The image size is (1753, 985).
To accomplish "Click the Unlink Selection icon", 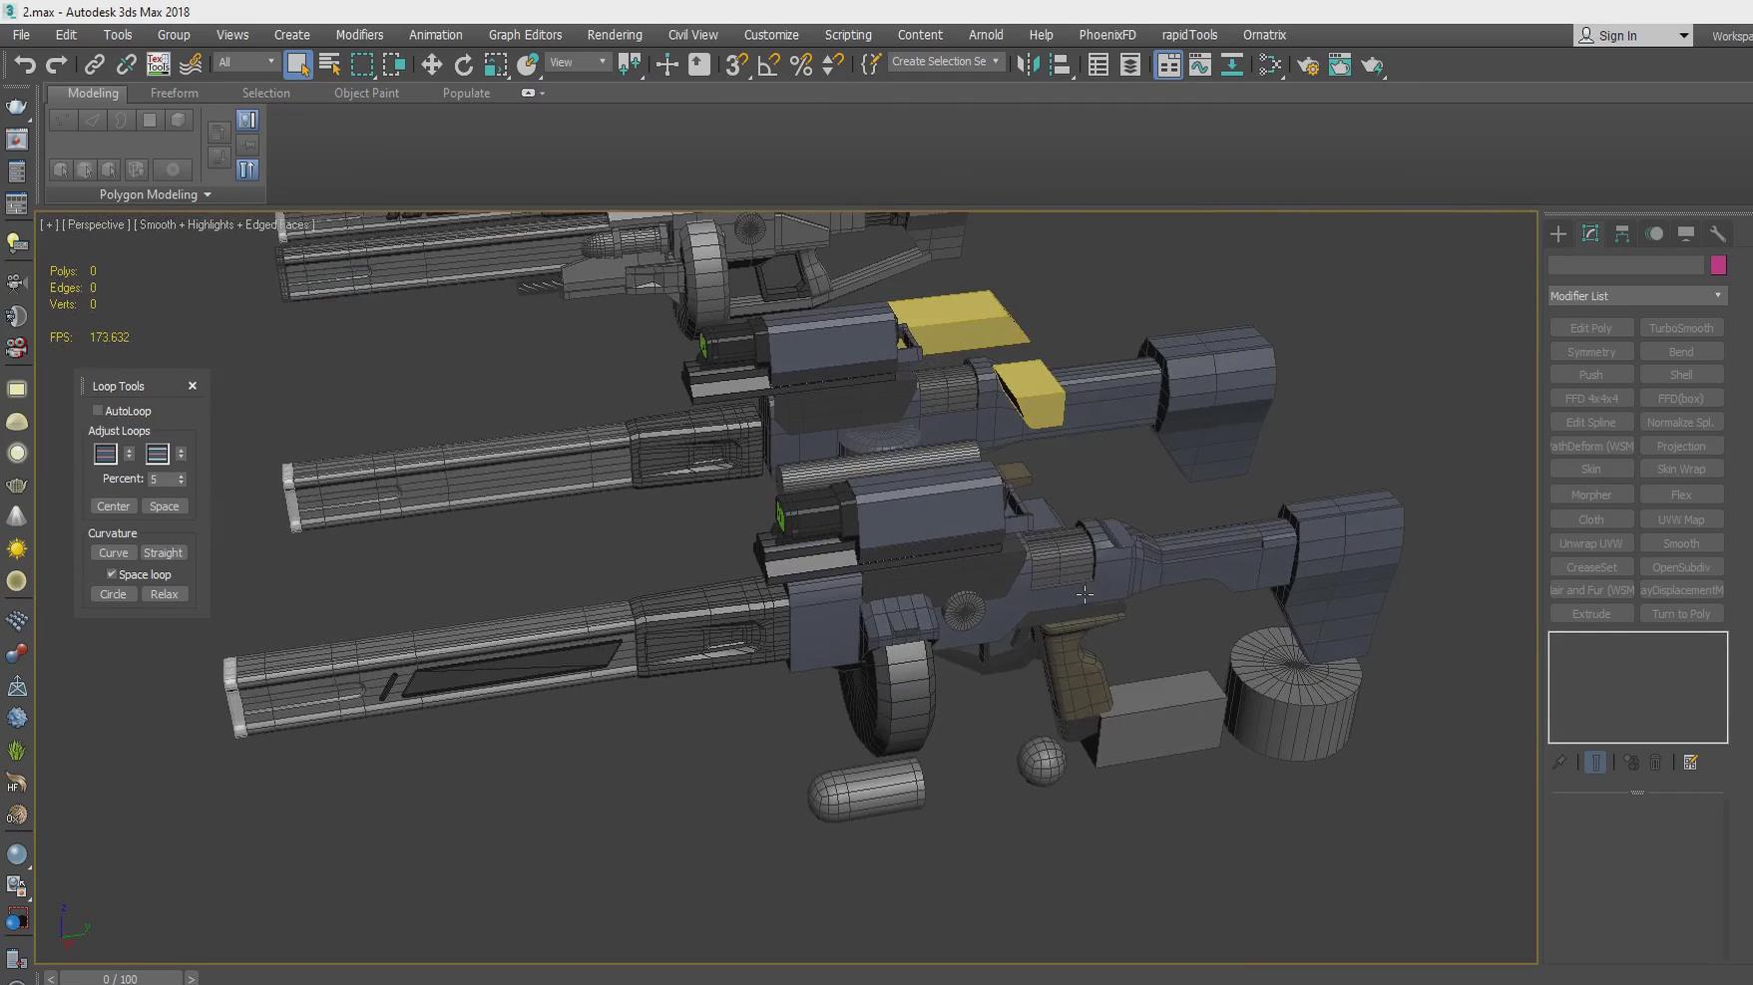I will click(126, 65).
